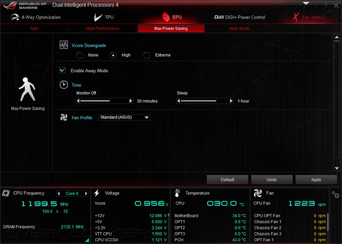Viewport: 342px width, 244px height.
Task: Click the TPU wing icon
Action: (x=98, y=17)
